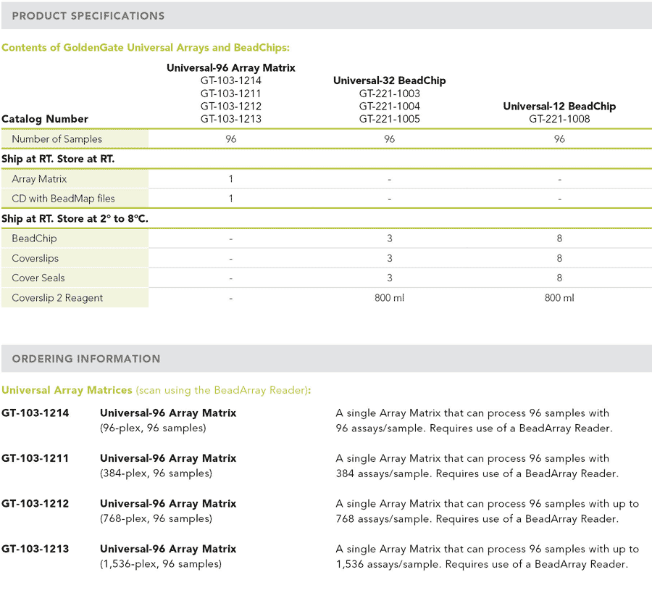The image size is (652, 609).
Task: Click the '(768-plex, 96 samples)' product note
Action: click(x=156, y=519)
